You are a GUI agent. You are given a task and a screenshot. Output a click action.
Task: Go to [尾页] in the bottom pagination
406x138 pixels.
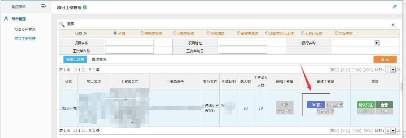(368, 131)
